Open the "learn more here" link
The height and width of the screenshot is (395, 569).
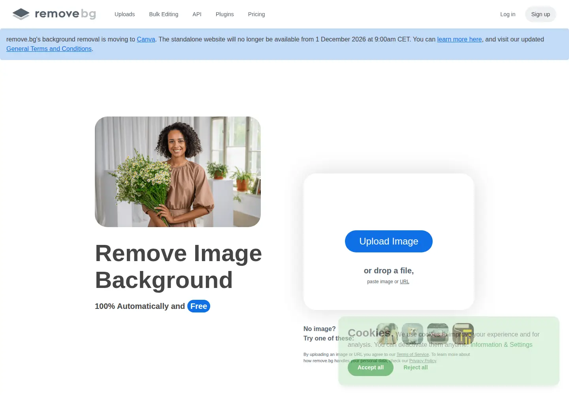coord(460,39)
